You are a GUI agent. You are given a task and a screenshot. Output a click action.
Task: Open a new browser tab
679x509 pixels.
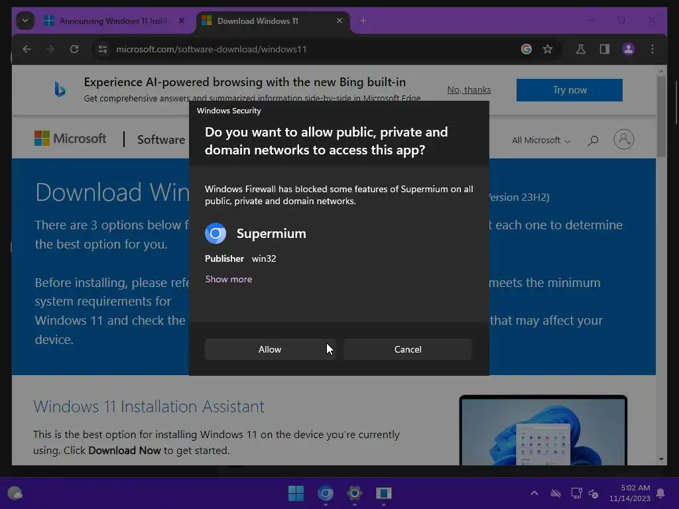tap(363, 21)
